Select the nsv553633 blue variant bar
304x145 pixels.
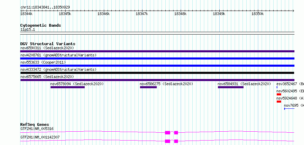(157, 66)
